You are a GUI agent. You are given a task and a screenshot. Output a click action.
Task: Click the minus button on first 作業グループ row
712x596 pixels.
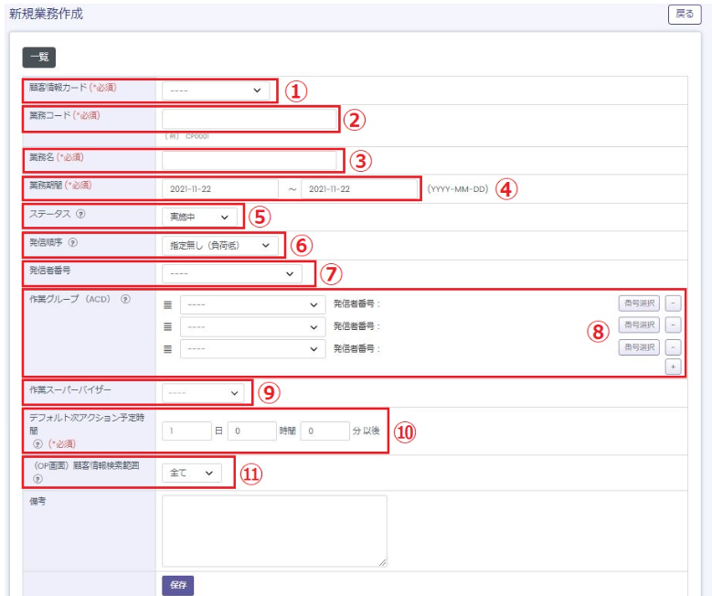[674, 303]
